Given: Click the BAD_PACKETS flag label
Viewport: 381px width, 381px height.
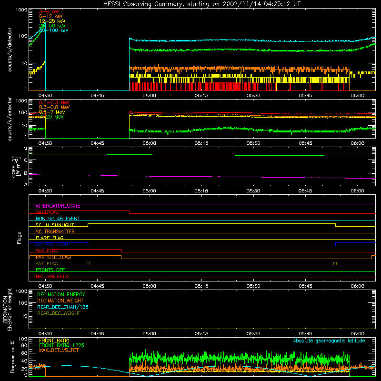Looking at the screenshot, I should click(52, 276).
